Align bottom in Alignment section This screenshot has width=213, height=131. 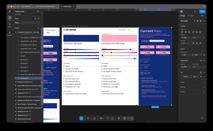[200, 32]
